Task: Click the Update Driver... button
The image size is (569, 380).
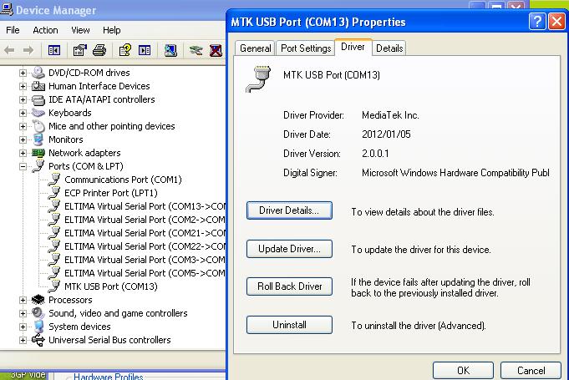Action: point(289,249)
